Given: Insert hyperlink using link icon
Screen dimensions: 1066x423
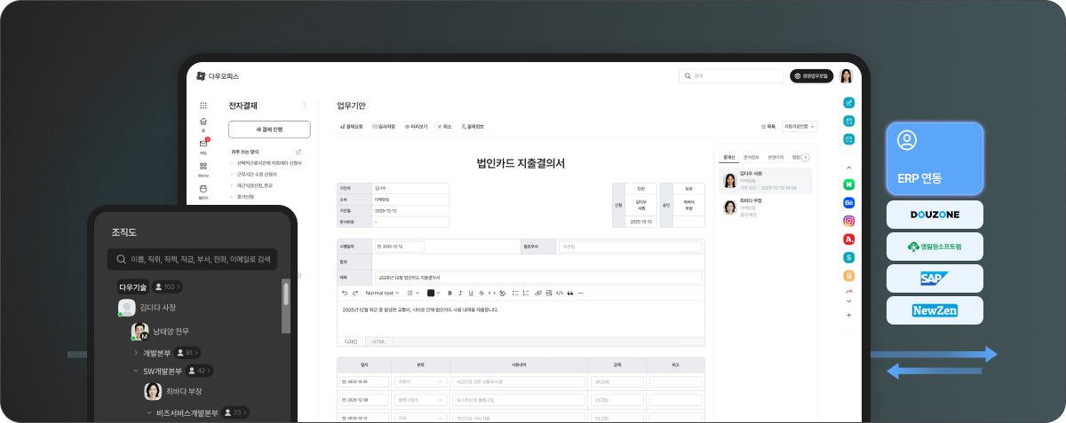Looking at the screenshot, I should pyautogui.click(x=538, y=293).
